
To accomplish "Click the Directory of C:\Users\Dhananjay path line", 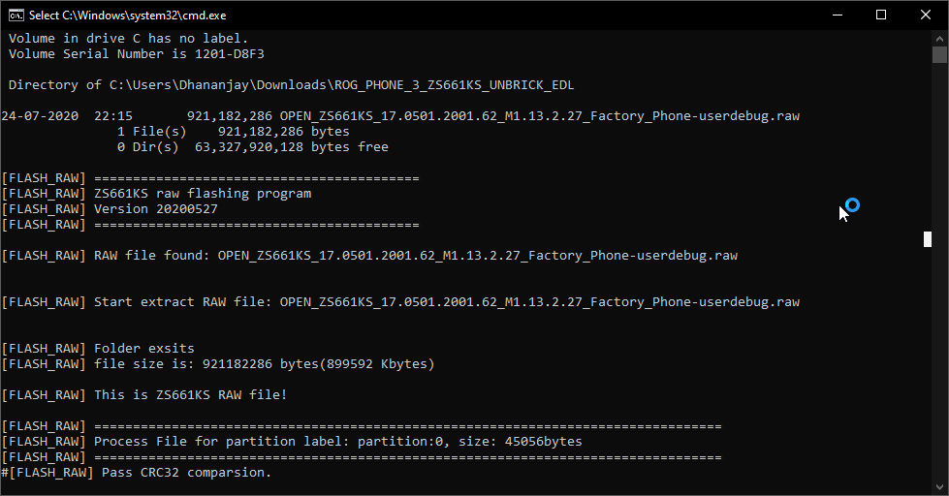I will click(x=291, y=84).
